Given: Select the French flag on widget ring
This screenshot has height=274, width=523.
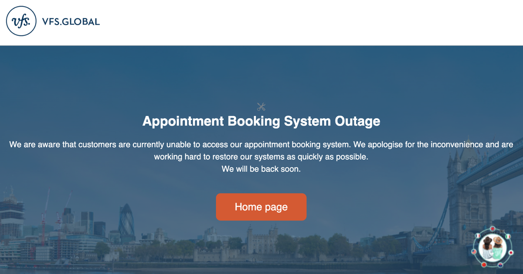Looking at the screenshot, I should click(478, 236).
